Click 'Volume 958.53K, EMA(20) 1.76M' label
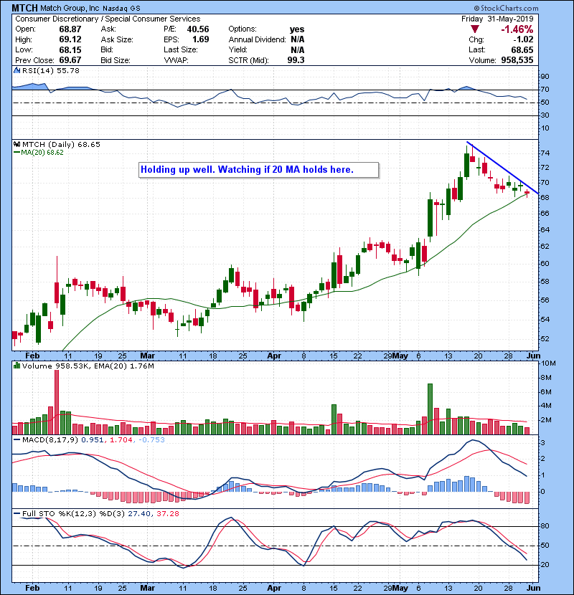The height and width of the screenshot is (595, 574). click(88, 366)
